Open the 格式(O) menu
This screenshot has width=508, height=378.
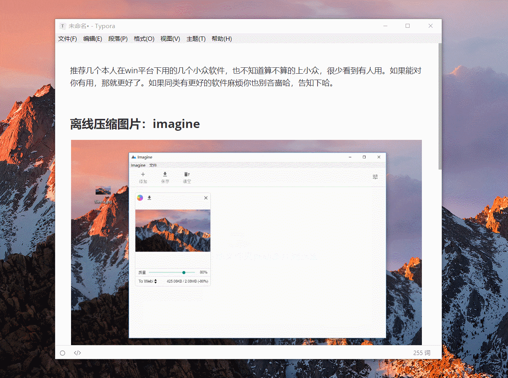[x=144, y=39]
